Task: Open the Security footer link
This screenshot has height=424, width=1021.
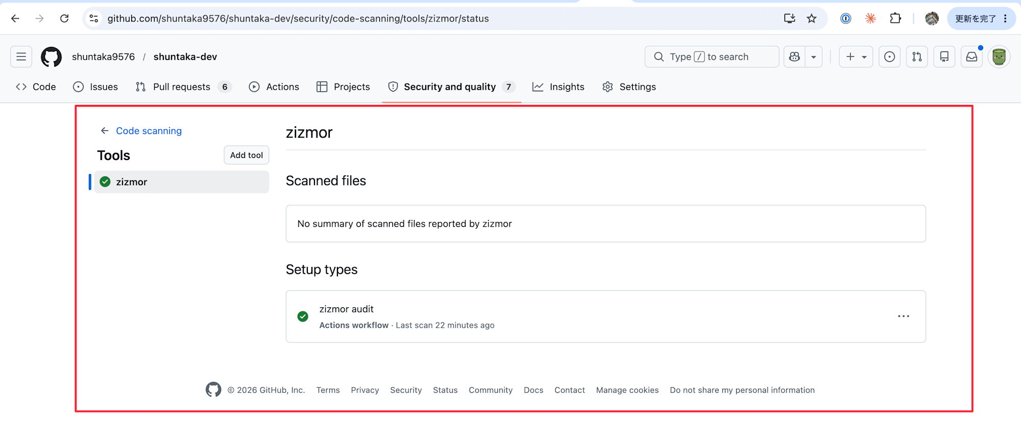Action: click(406, 390)
